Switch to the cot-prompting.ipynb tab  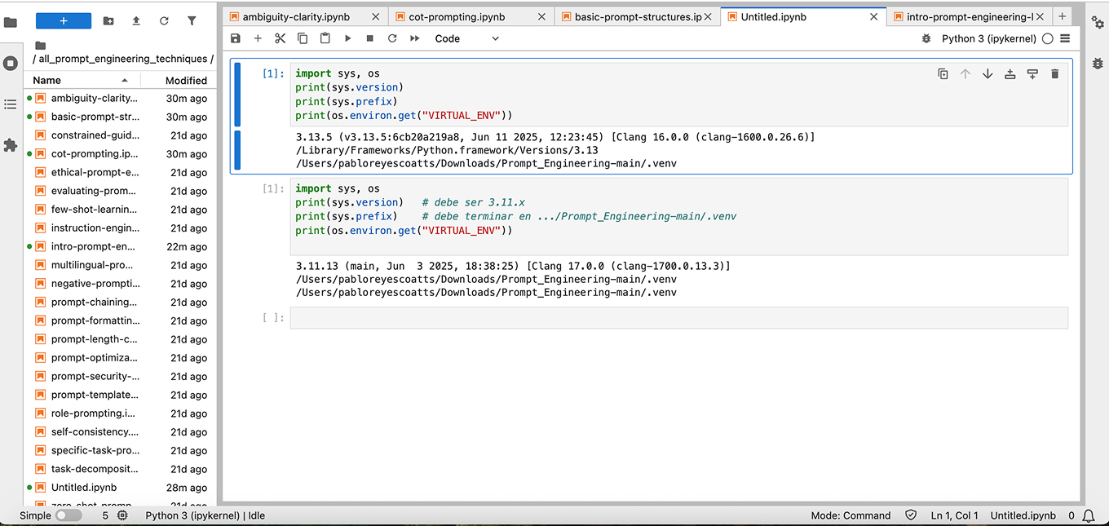coord(457,16)
